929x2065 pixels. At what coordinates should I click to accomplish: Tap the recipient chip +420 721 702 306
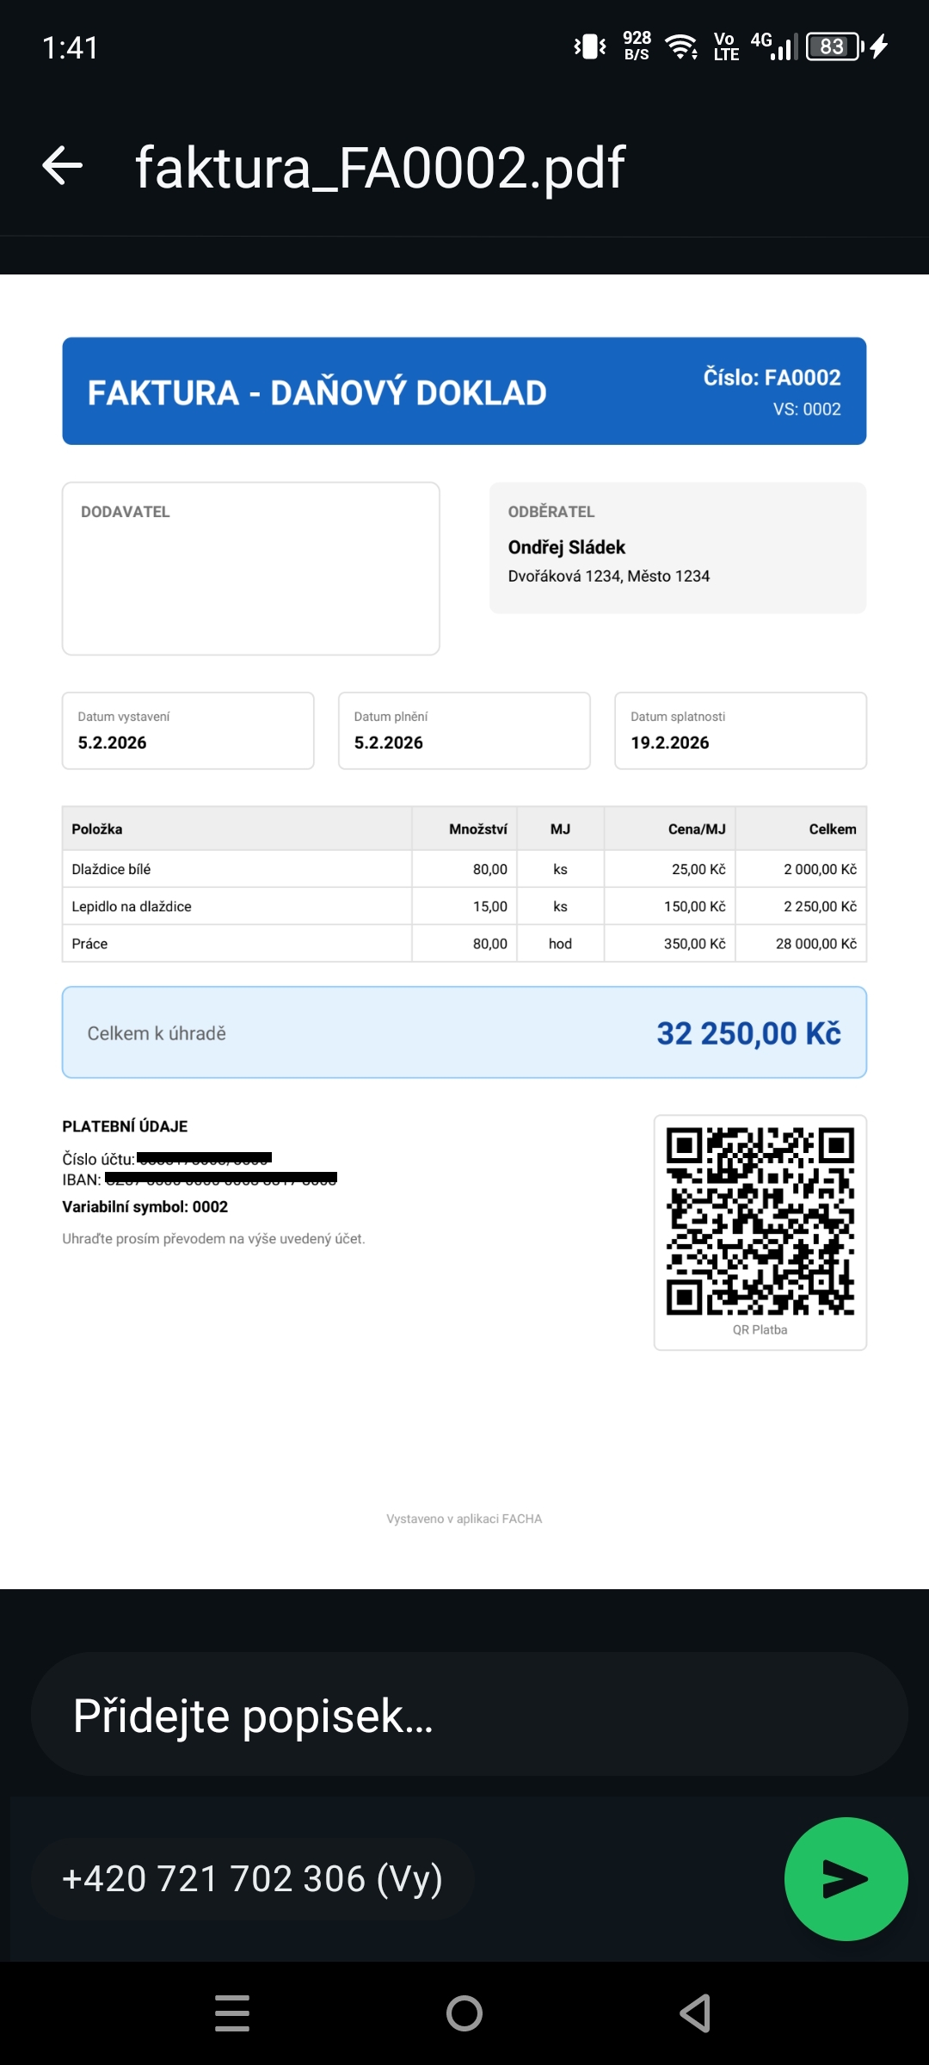tap(253, 1879)
